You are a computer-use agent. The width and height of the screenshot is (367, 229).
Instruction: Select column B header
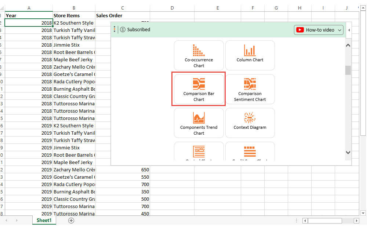(74, 8)
